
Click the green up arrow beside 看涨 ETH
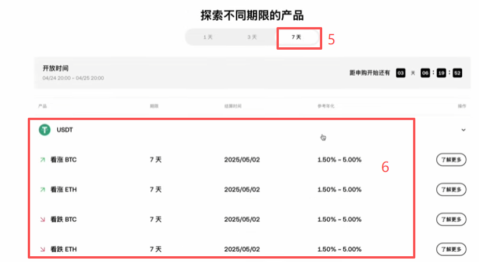coord(42,189)
